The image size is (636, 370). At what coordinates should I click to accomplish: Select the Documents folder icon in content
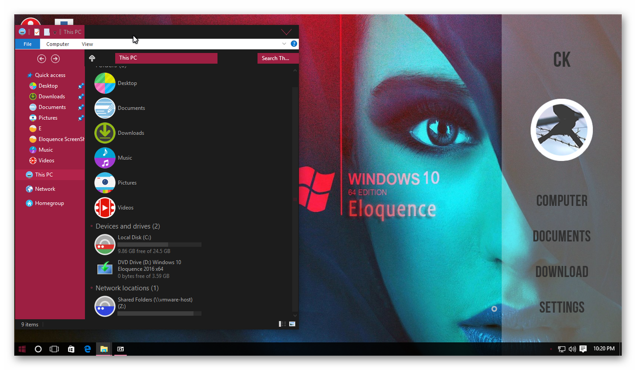(x=105, y=108)
